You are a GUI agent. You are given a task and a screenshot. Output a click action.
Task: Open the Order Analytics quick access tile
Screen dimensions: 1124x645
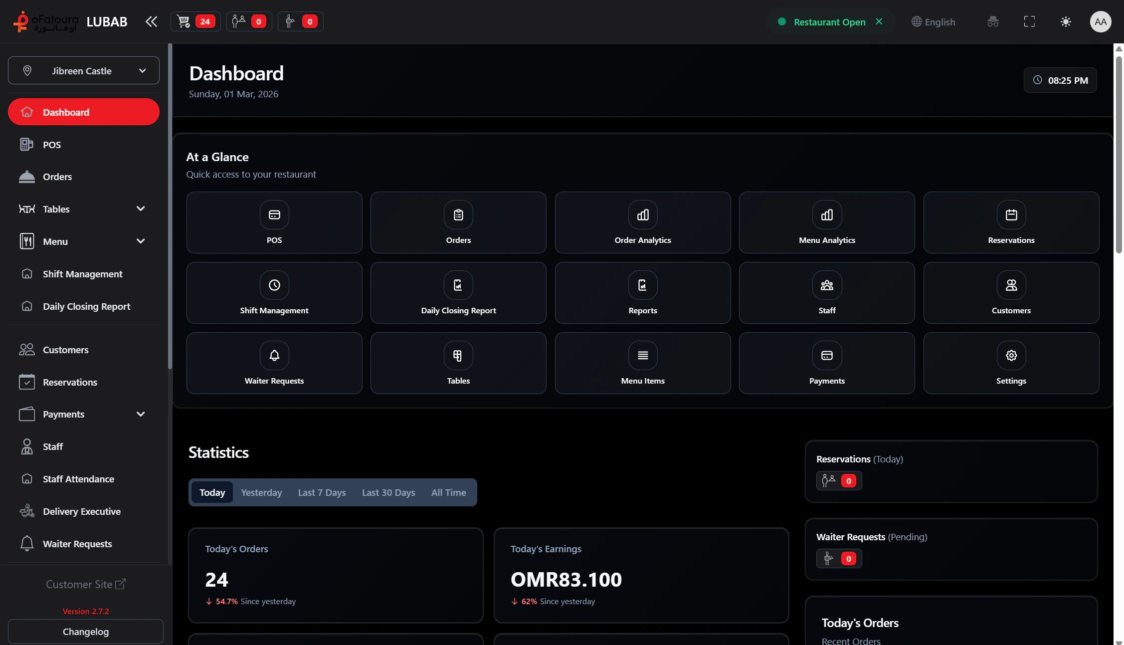pyautogui.click(x=642, y=222)
